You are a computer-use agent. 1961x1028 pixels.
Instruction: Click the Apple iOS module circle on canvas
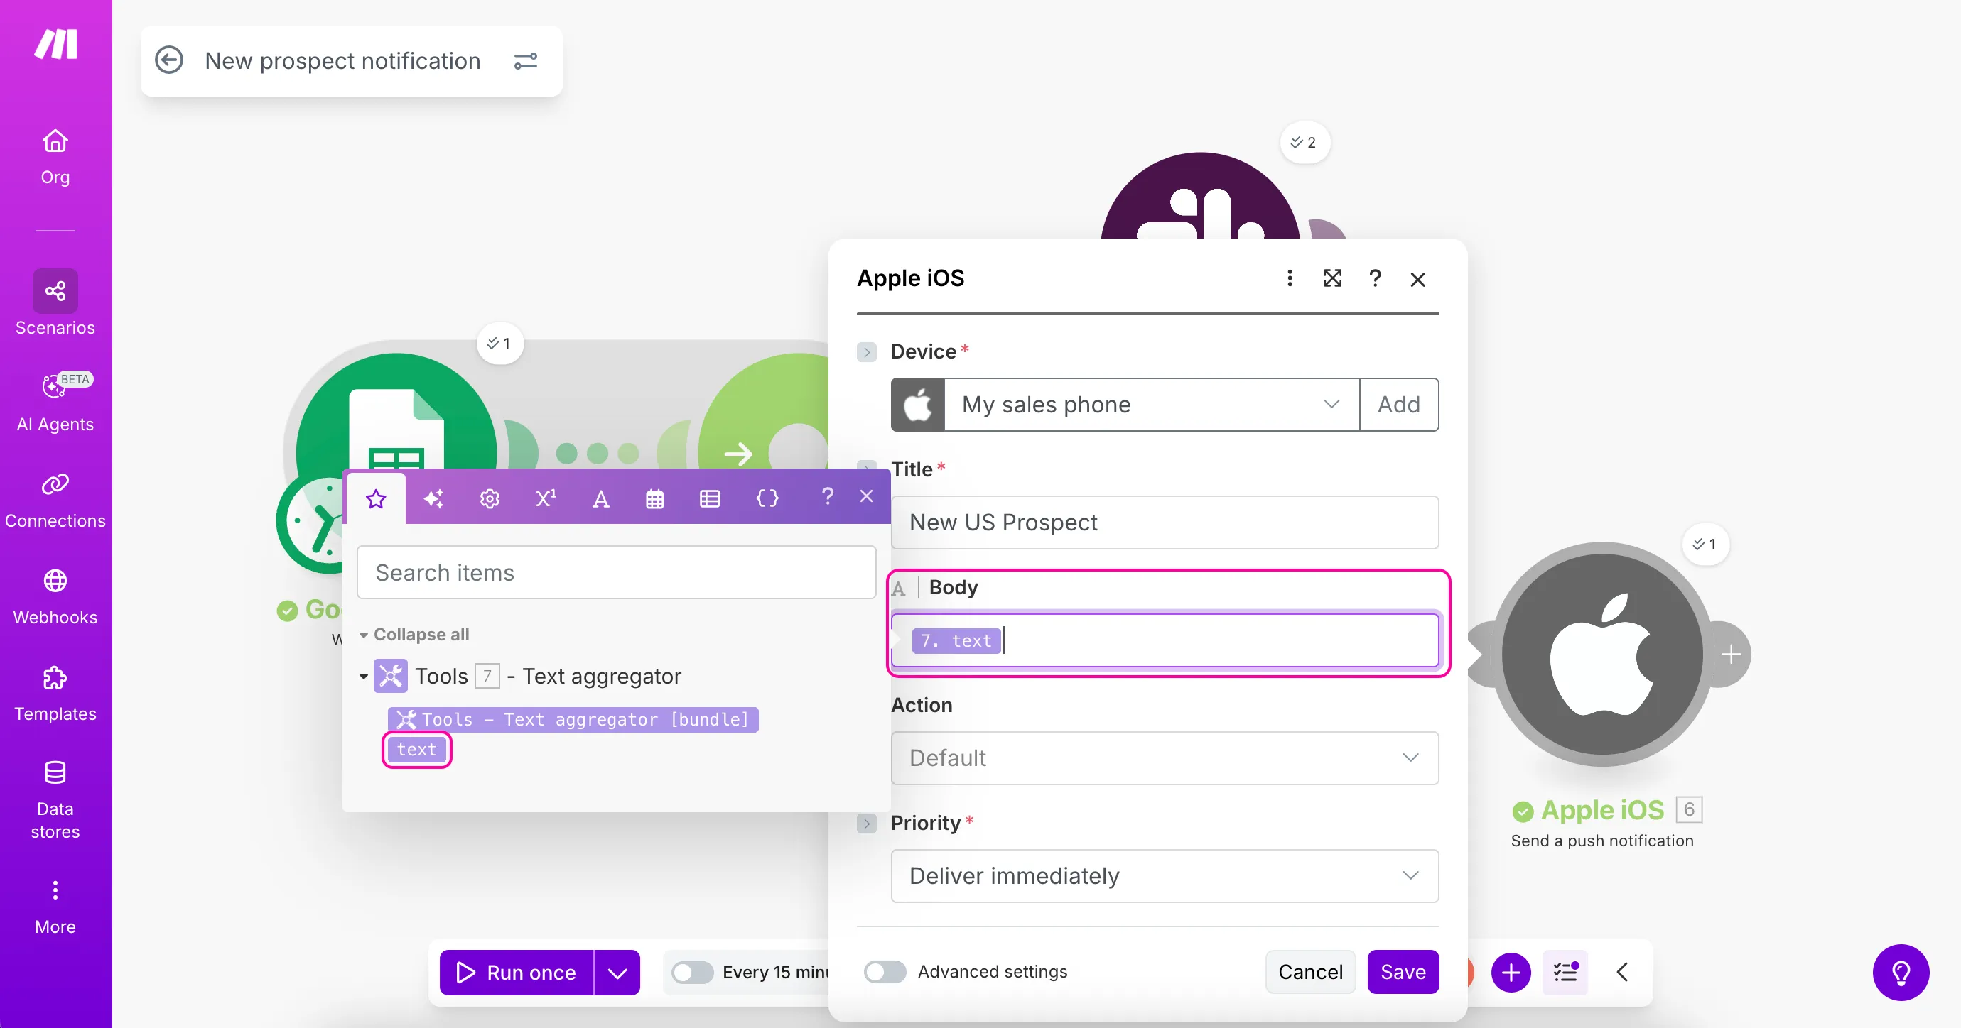point(1601,654)
